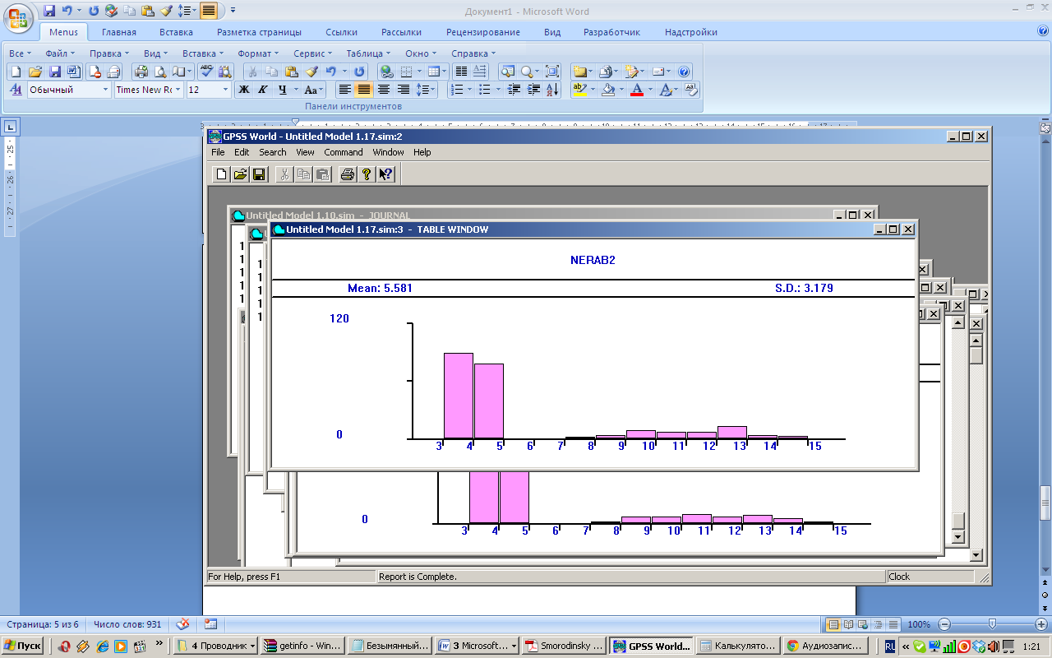Click the insert hyperlink globe icon

(385, 72)
